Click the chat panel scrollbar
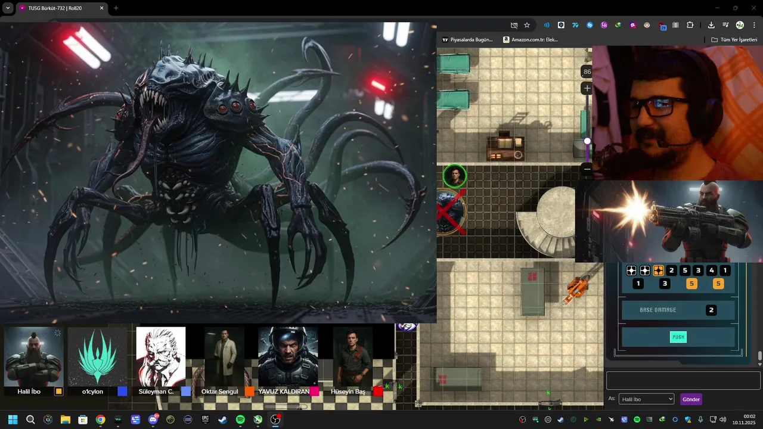Viewport: 763px width, 429px height. (759, 356)
